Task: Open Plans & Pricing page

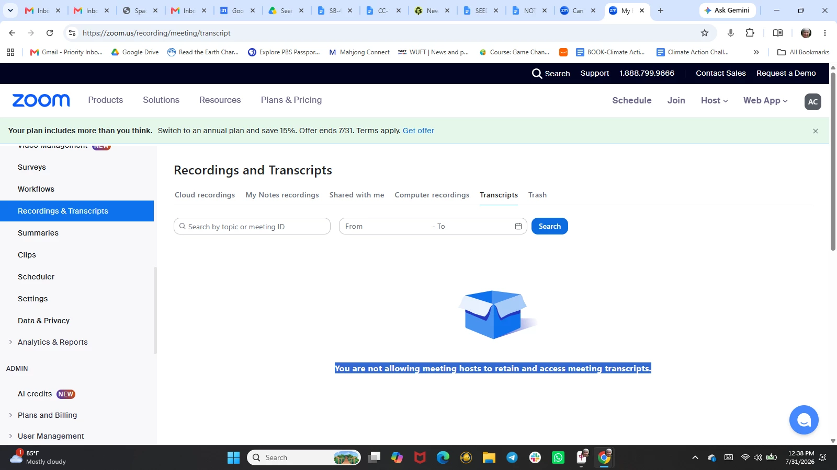Action: (x=291, y=100)
